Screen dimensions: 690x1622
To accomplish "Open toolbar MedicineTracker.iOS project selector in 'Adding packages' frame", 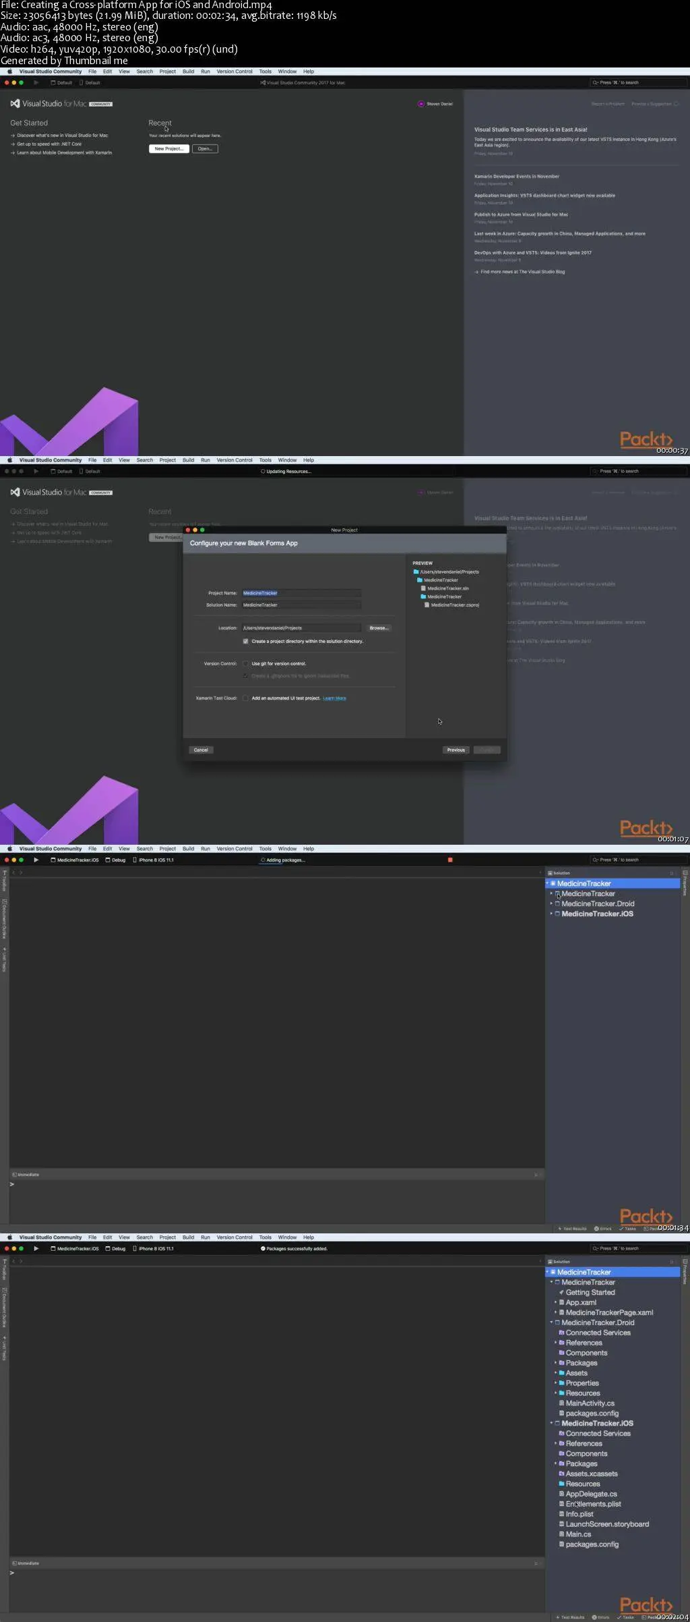I will [x=75, y=860].
